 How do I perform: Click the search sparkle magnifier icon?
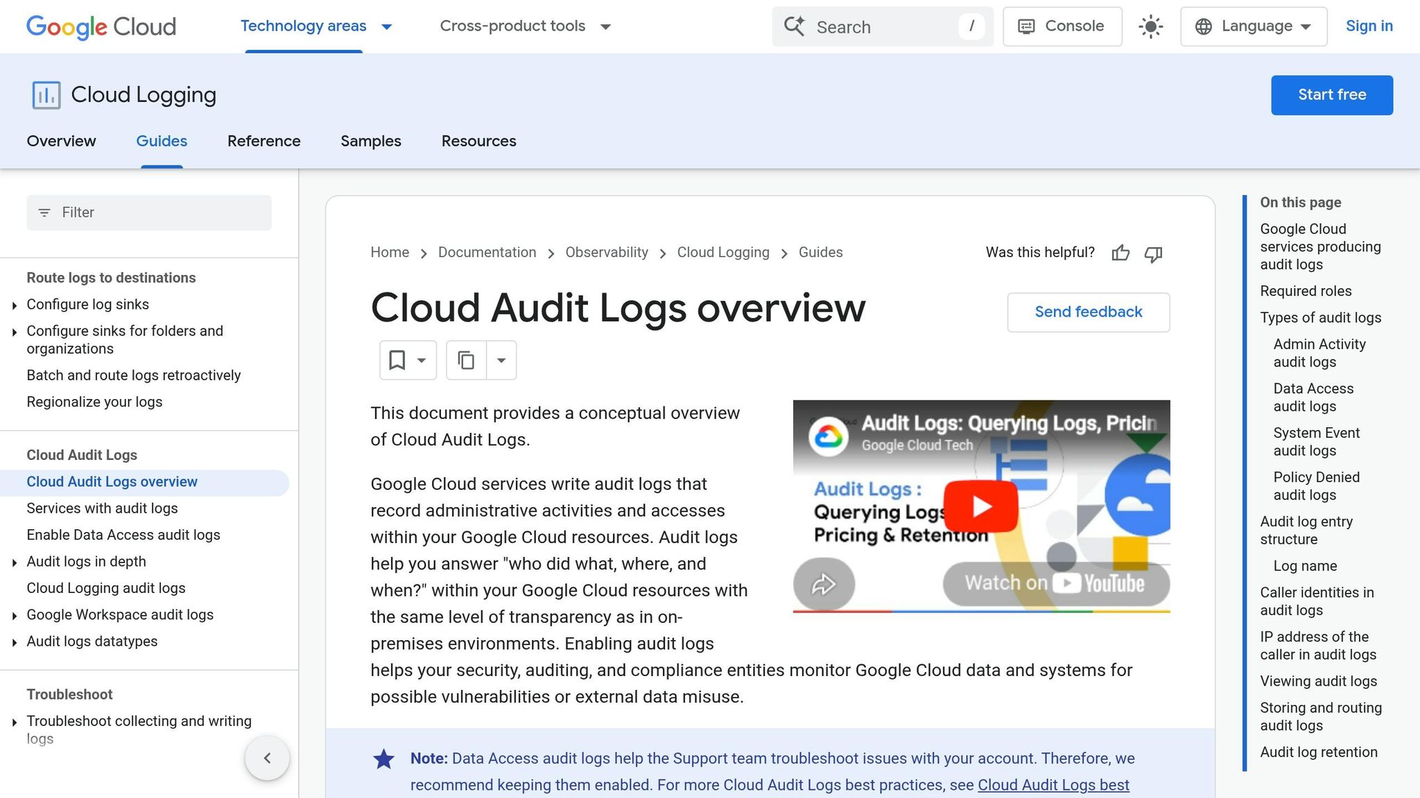(x=795, y=26)
